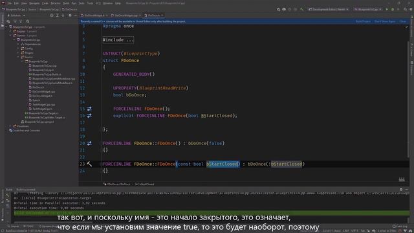Expand the folded #include block on line 5
The width and height of the screenshot is (414, 233).
point(118,40)
